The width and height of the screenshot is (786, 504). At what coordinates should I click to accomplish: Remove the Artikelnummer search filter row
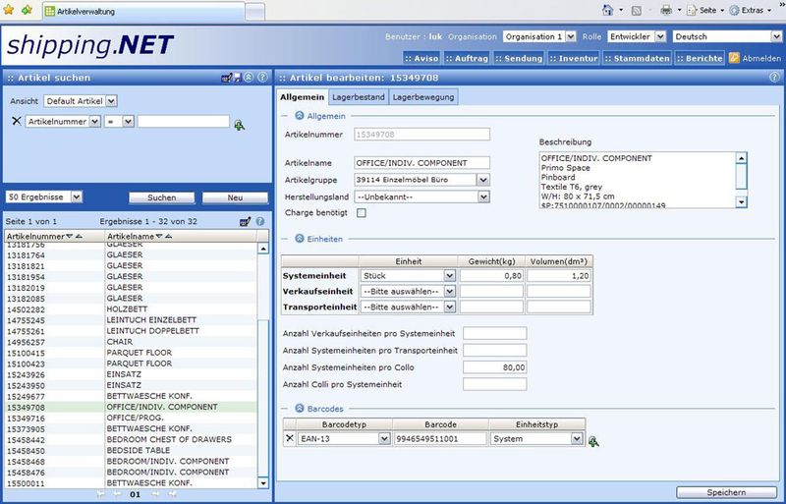click(16, 122)
